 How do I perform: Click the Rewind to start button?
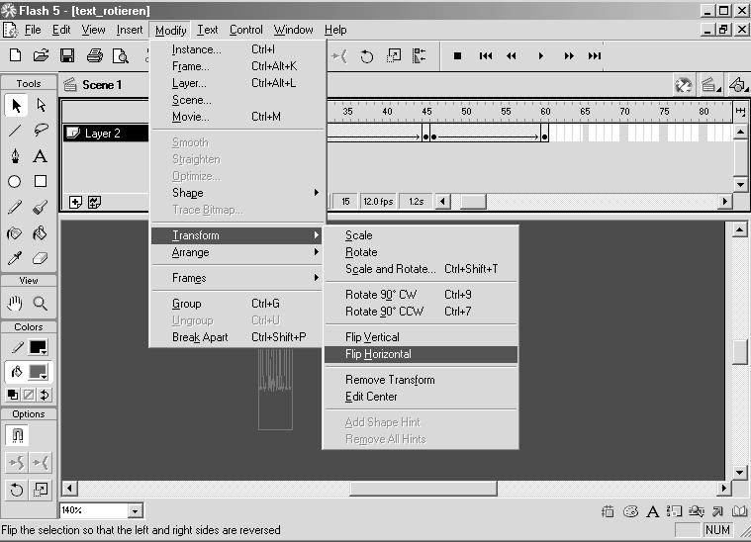point(485,56)
